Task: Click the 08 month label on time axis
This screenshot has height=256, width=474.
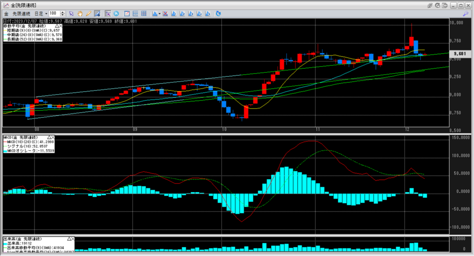Action: pos(37,129)
